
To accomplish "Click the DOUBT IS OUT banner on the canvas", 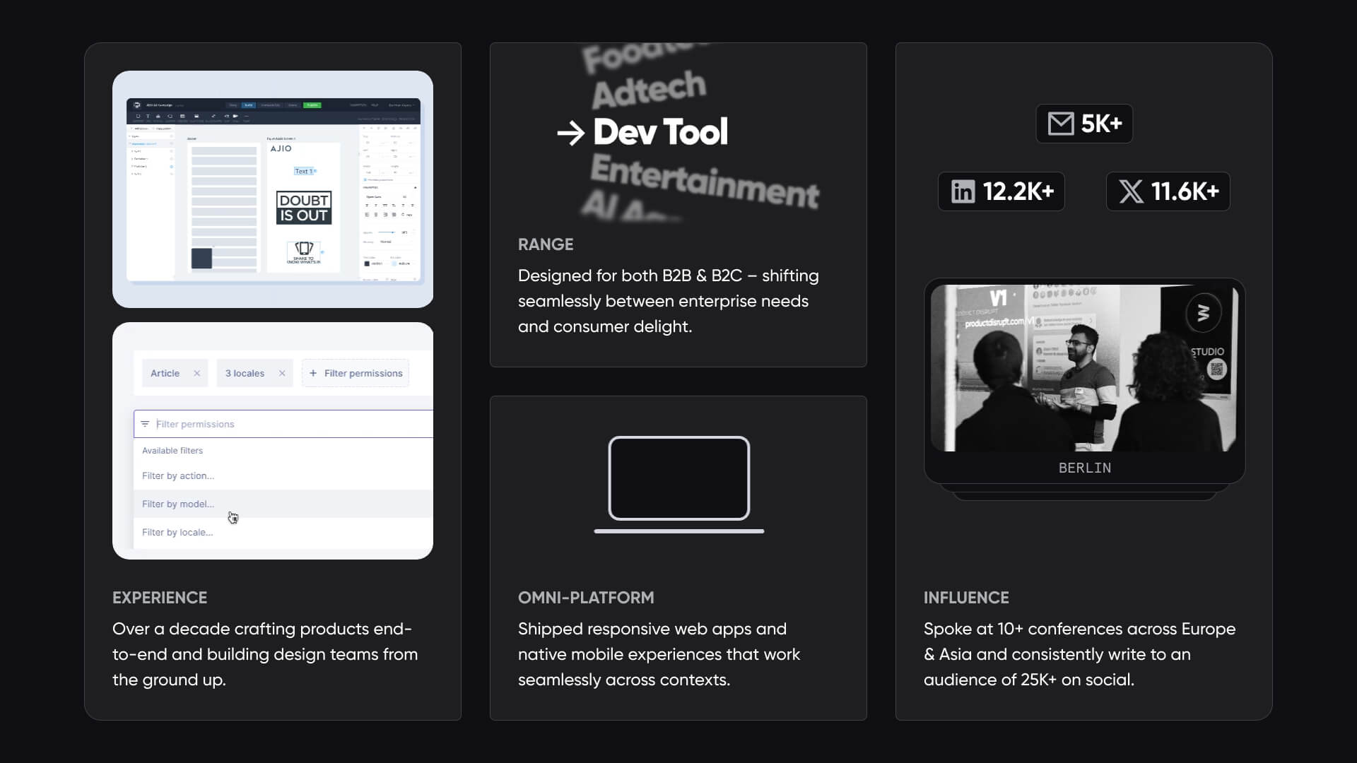I will click(x=304, y=208).
